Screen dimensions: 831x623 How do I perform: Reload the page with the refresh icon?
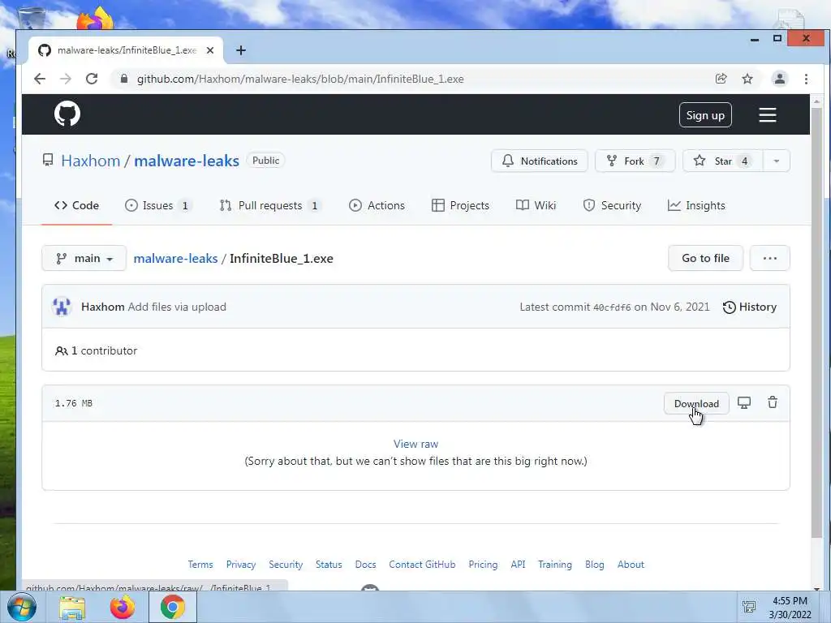click(x=92, y=79)
